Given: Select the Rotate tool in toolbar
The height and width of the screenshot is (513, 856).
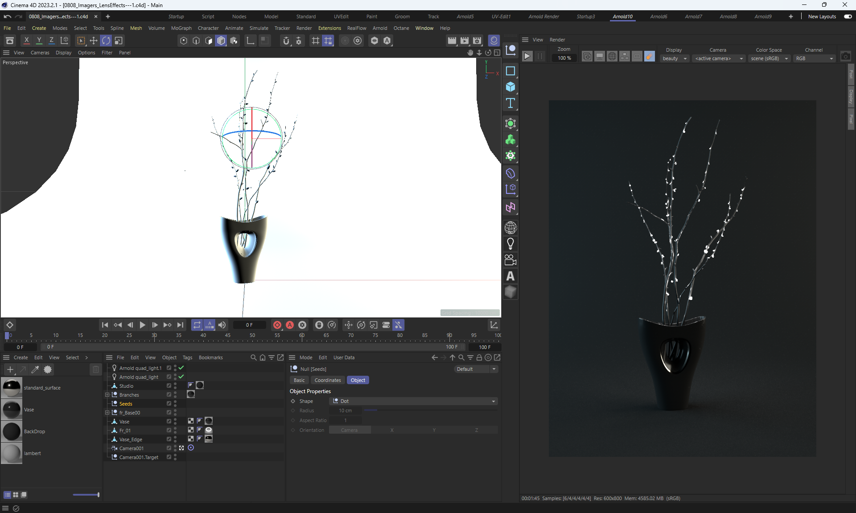Looking at the screenshot, I should click(x=106, y=41).
